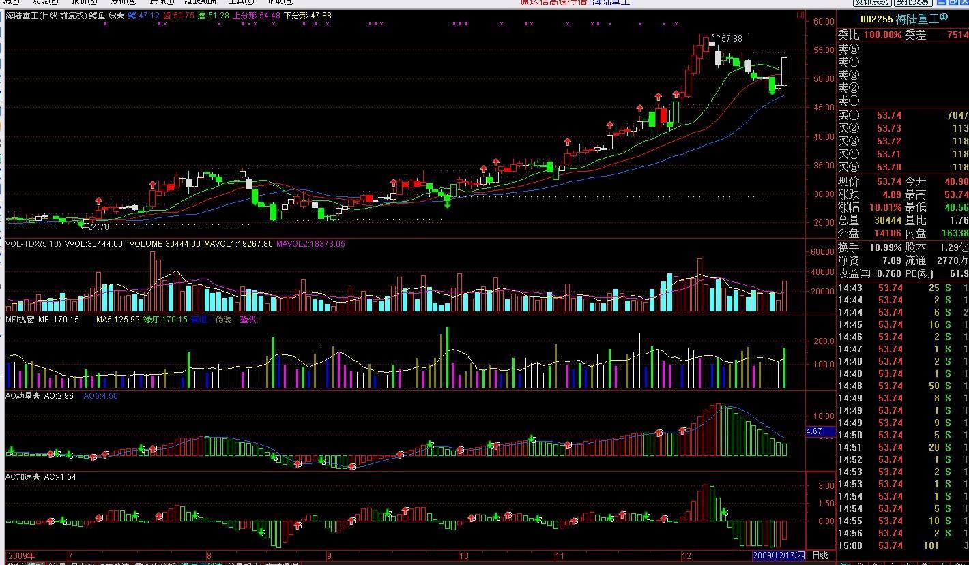Screen dimensions: 969x565
Task: Click the latest white limit-up candlestick
Action: 785,72
